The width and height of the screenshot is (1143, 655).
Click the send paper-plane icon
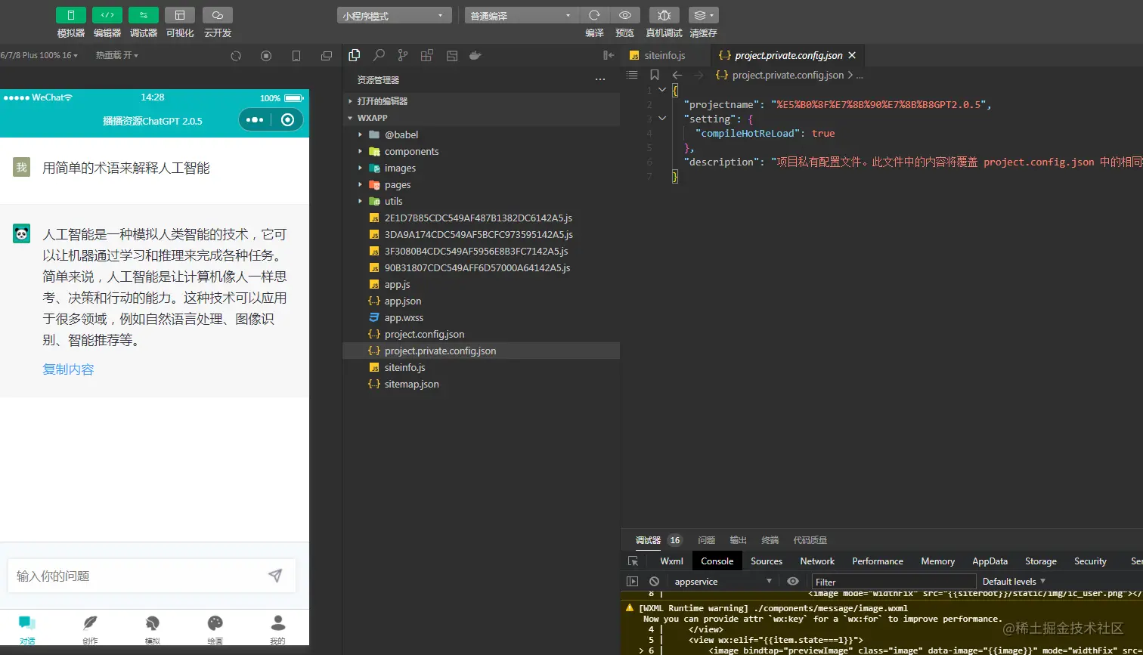(x=275, y=576)
